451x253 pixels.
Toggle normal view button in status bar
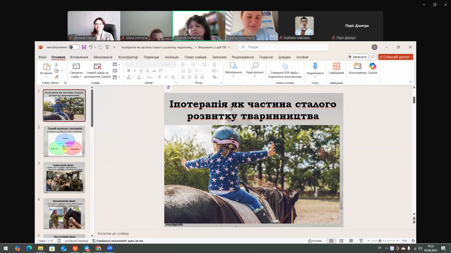331,241
